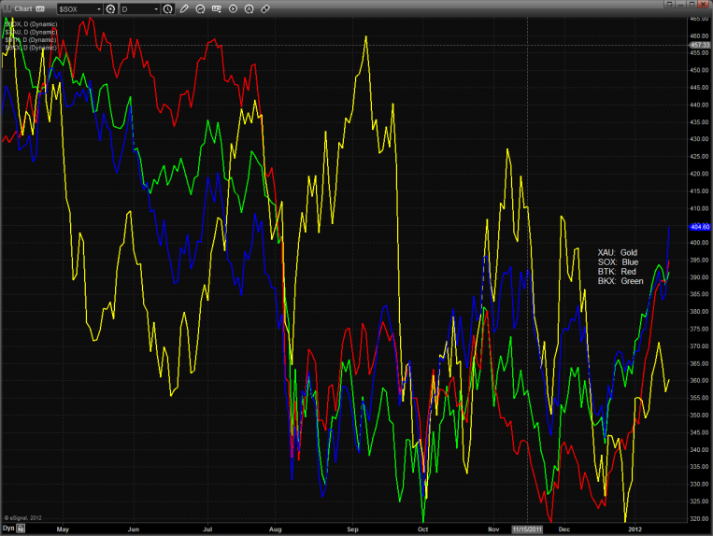
Task: Click the formula icon next to Dyn
Action: pyautogui.click(x=21, y=529)
